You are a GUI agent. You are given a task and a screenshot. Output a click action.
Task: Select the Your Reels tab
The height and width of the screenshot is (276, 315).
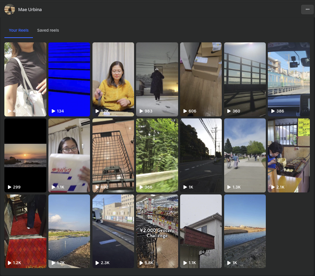[19, 30]
